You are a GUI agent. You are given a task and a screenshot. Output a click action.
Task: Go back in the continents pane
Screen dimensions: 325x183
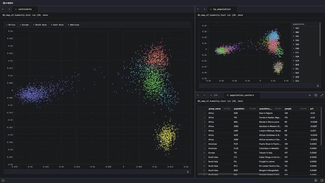pos(3,9)
